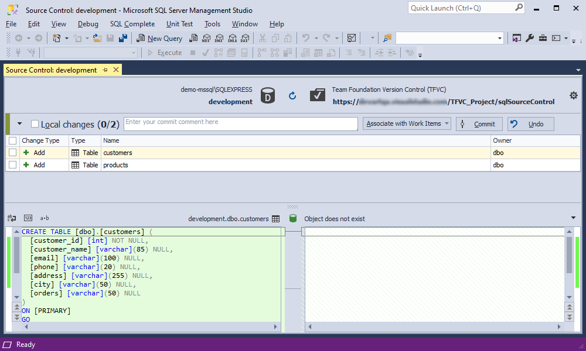The image size is (586, 351).
Task: Create an MDX query via toolbar icon
Action: (x=206, y=38)
